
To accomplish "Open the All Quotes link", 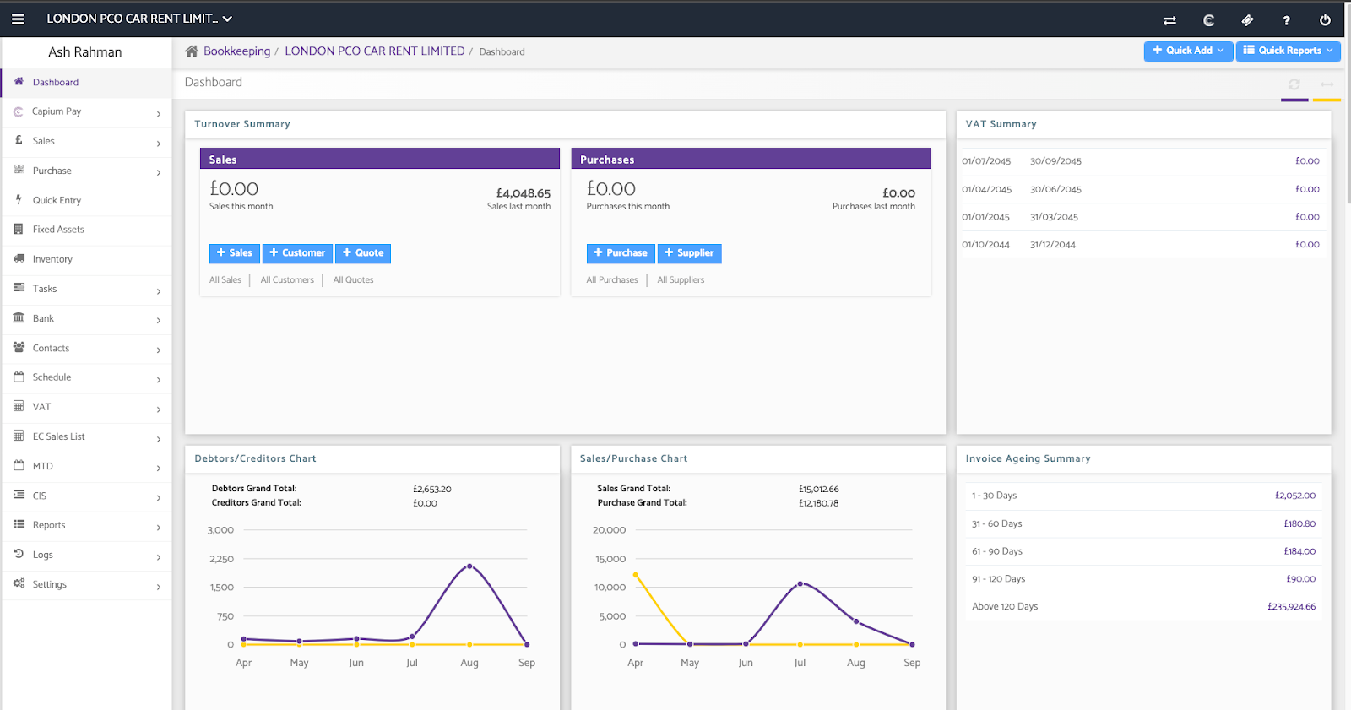I will [x=353, y=280].
